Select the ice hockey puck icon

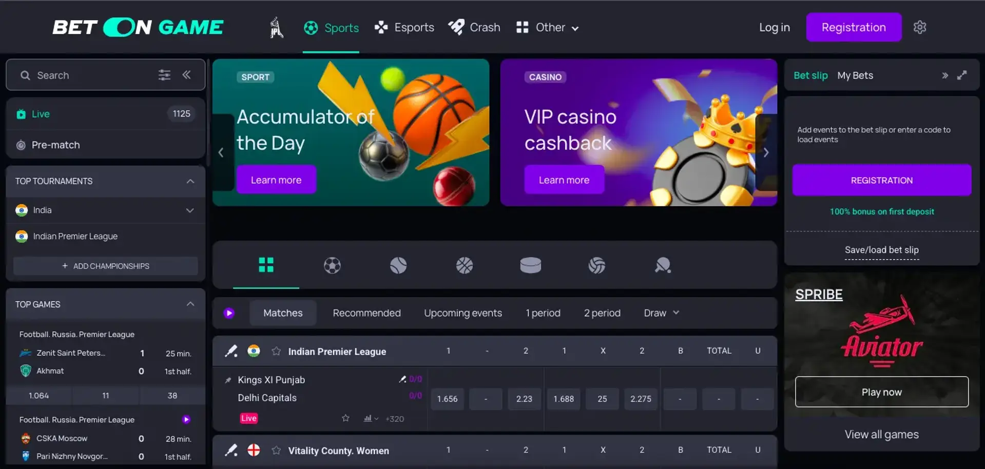(x=530, y=265)
